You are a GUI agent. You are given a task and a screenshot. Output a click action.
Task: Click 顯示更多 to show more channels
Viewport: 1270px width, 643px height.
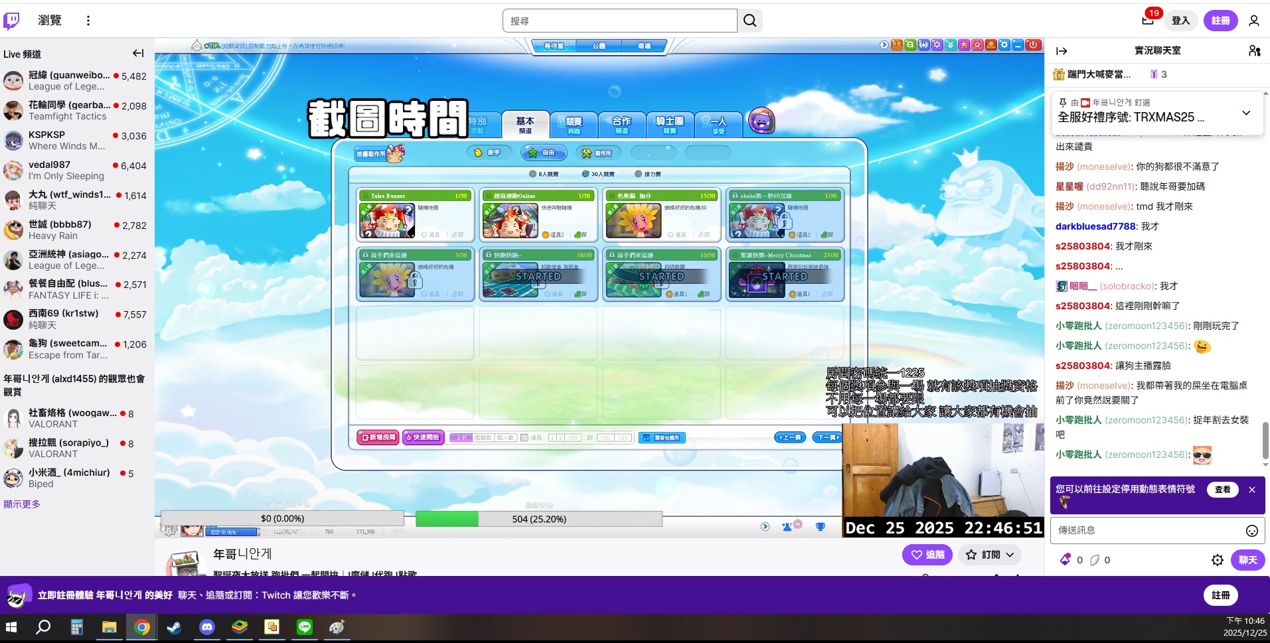tap(22, 504)
